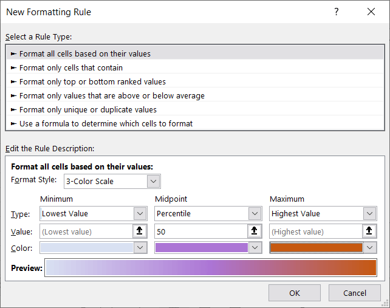Open the Minimum color dropdown arrow
This screenshot has height=308, width=390.
pyautogui.click(x=140, y=248)
